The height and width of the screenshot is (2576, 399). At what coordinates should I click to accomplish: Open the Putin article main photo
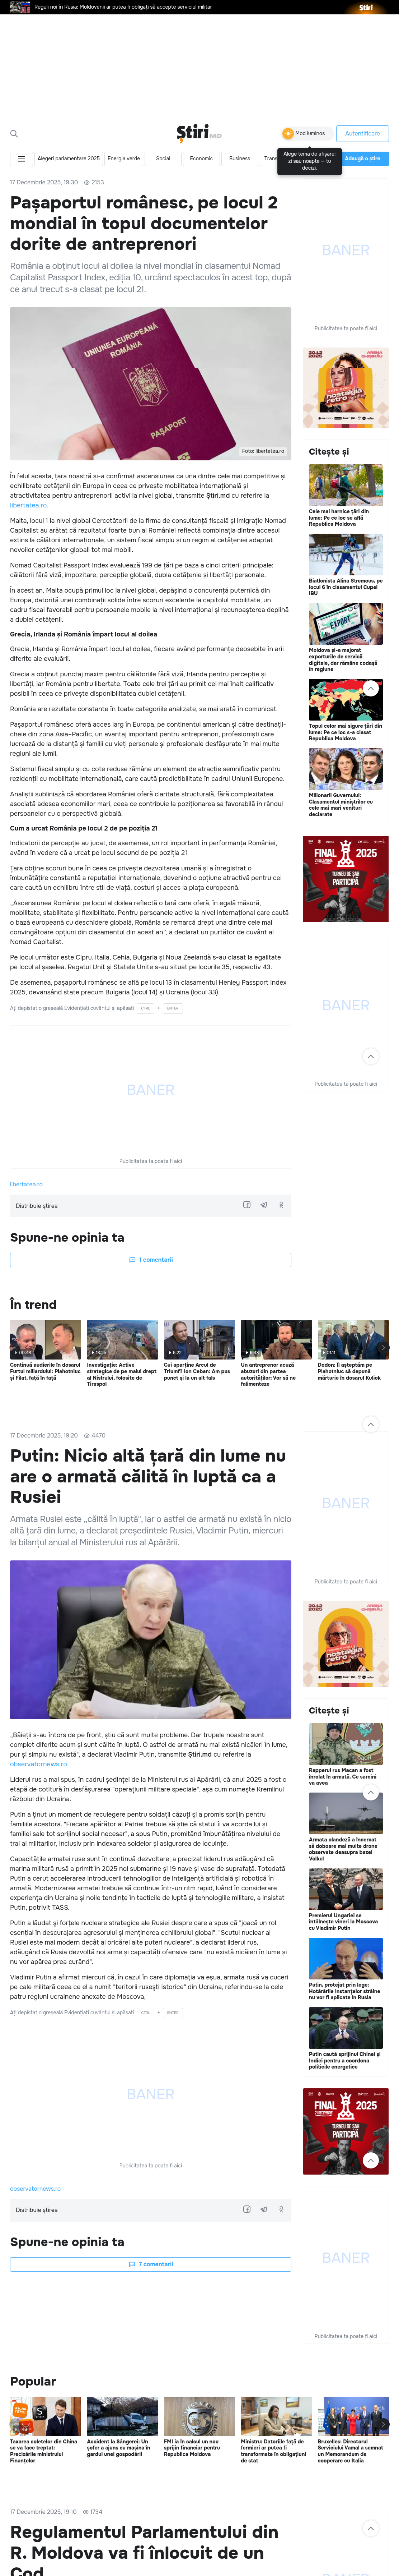(151, 1640)
